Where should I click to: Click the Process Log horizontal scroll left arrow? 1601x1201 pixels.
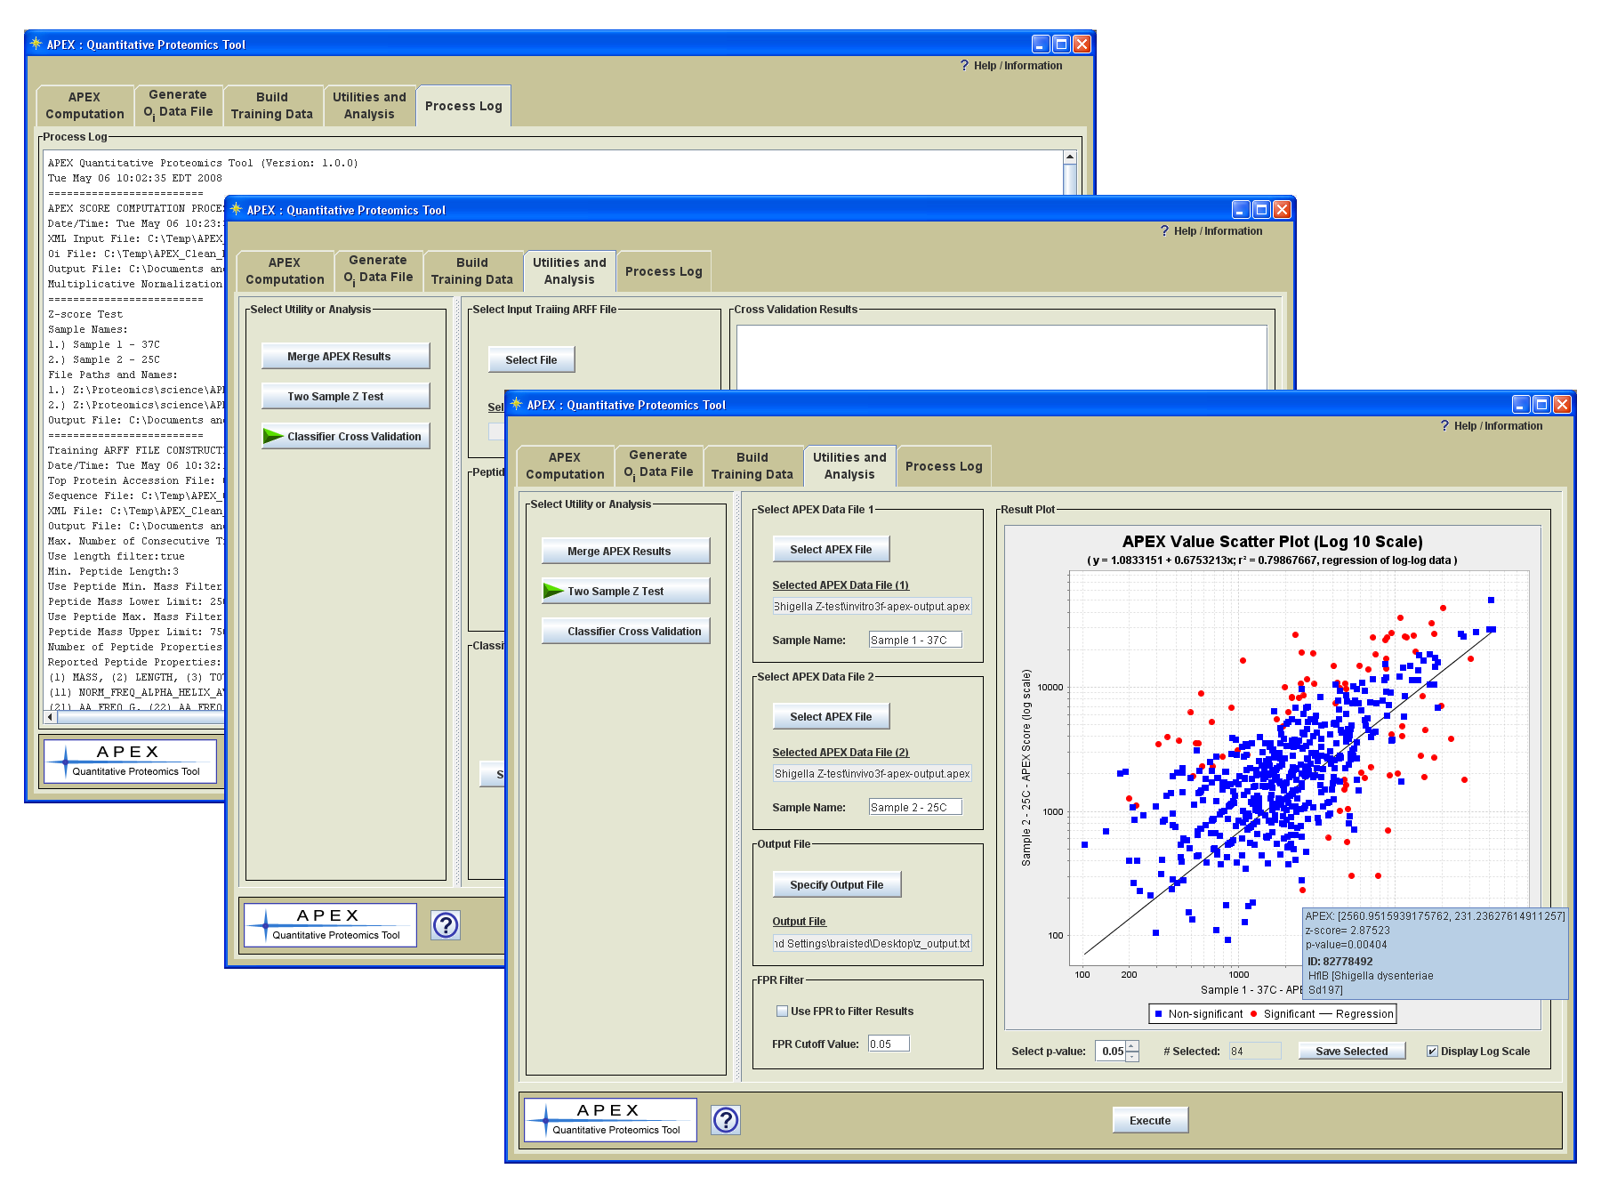[x=52, y=716]
